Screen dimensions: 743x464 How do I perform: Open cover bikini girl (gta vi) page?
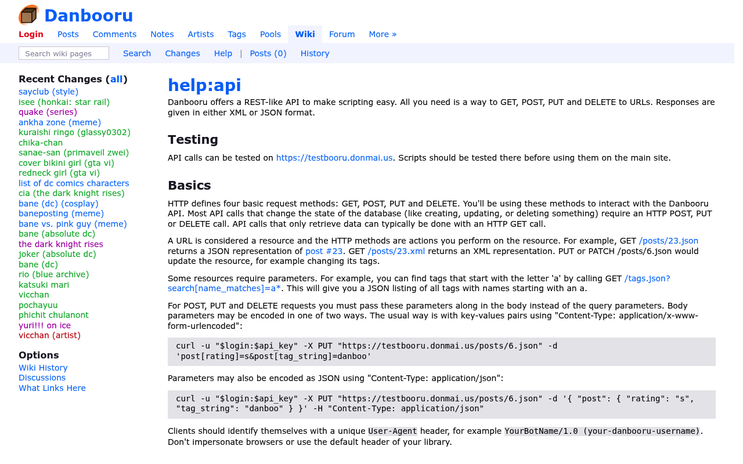click(66, 163)
